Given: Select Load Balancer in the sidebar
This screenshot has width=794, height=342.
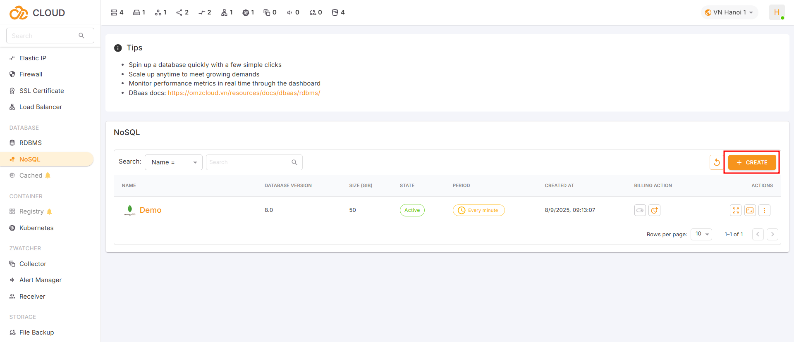Looking at the screenshot, I should pos(41,107).
